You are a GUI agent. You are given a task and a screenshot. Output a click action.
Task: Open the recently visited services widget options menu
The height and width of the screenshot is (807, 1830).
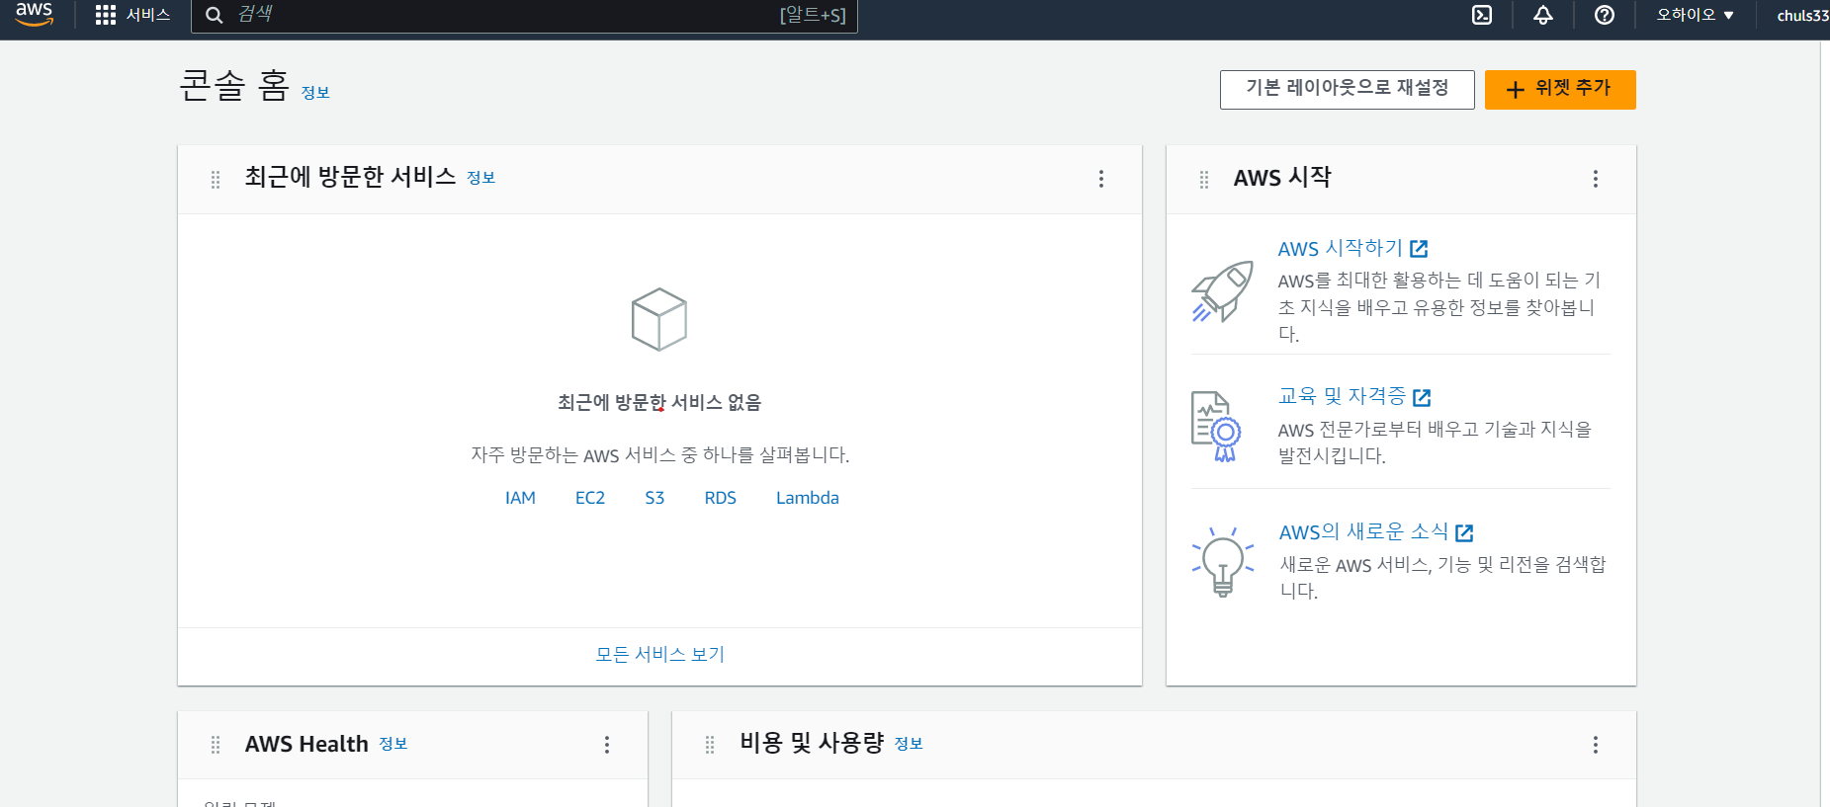pyautogui.click(x=1101, y=179)
